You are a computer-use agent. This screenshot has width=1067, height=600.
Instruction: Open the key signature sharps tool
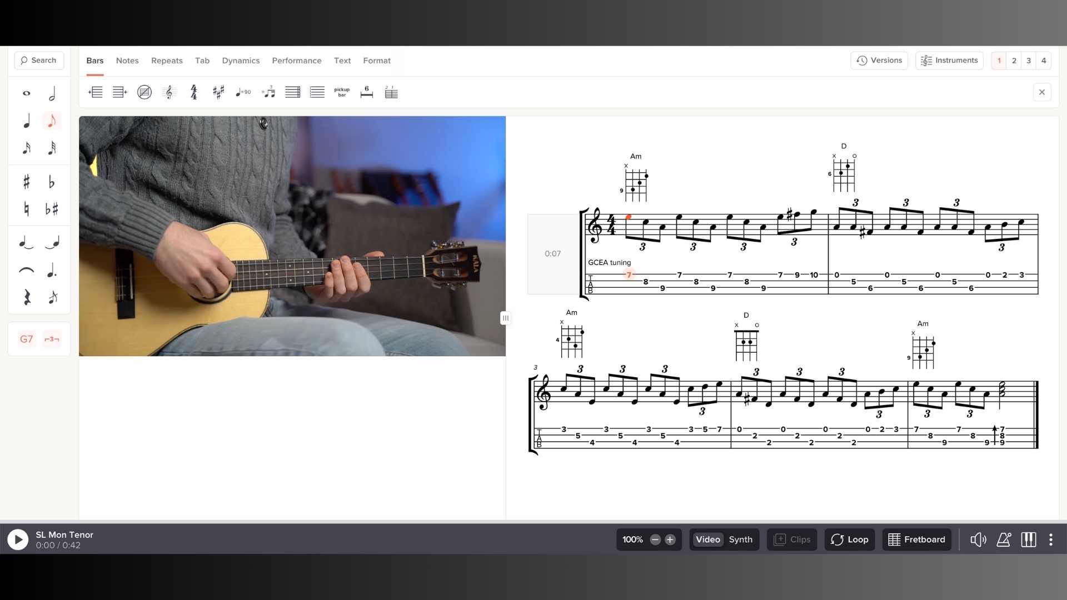point(218,92)
